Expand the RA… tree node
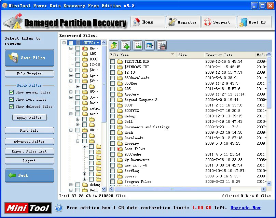The image size is (276, 218). point(71,48)
